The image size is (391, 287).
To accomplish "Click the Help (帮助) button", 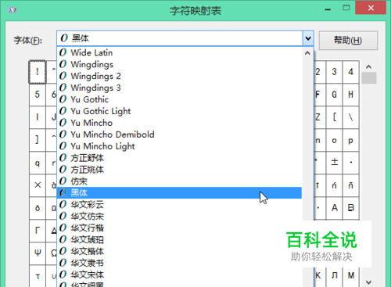I will click(348, 41).
